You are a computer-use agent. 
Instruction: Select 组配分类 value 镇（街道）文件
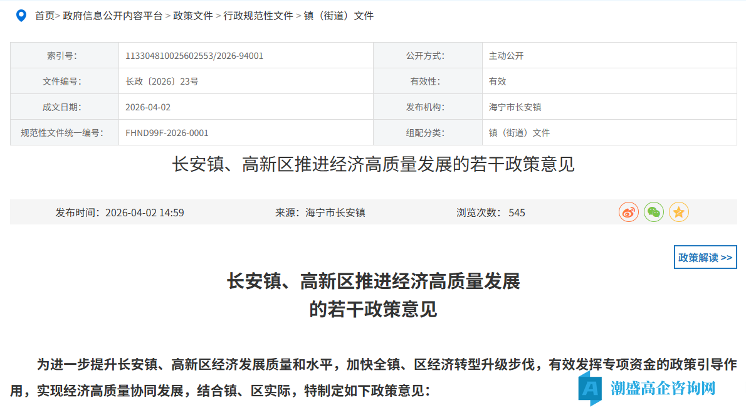coord(519,133)
